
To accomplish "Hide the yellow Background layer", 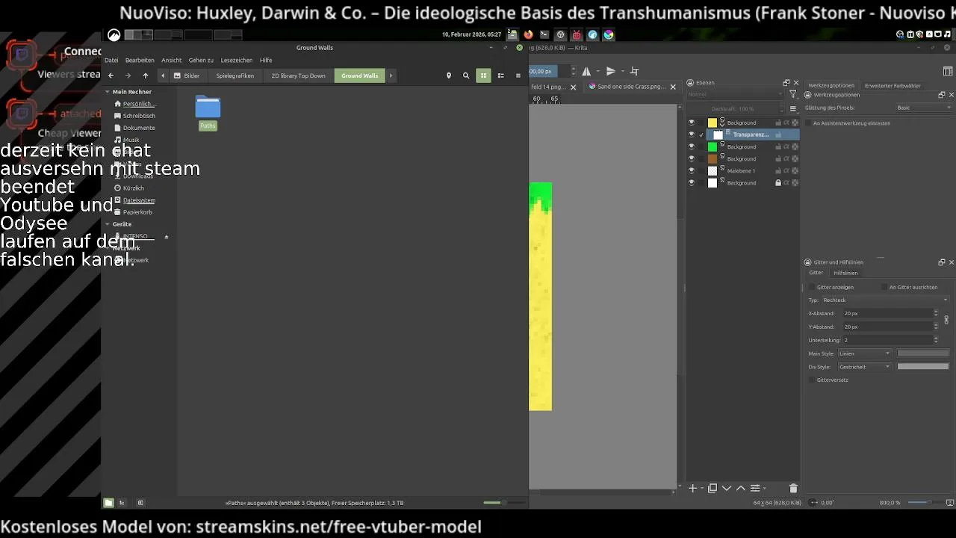I will point(691,123).
